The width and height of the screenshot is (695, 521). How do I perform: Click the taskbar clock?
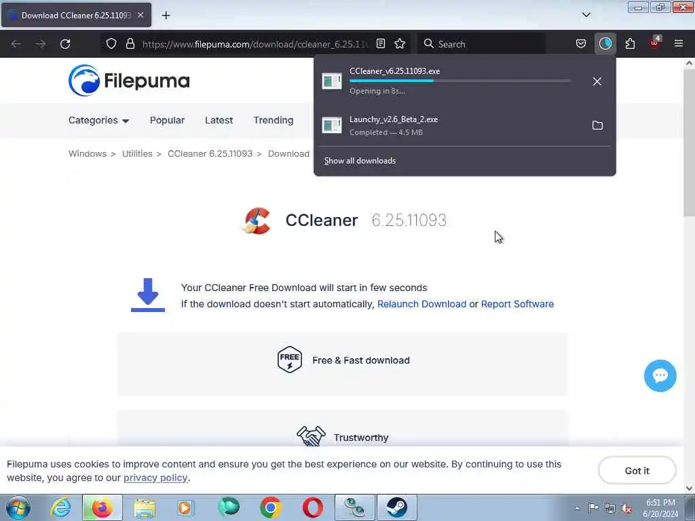[x=660, y=508]
